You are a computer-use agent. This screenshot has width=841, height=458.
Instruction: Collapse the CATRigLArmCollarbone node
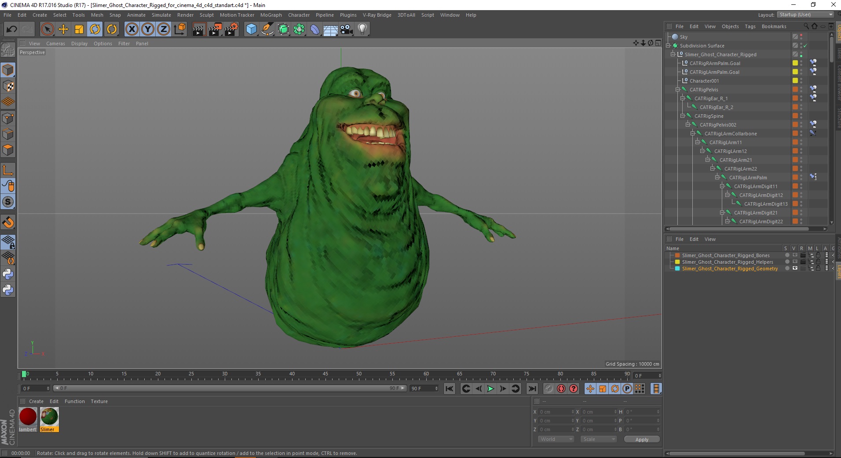point(693,133)
